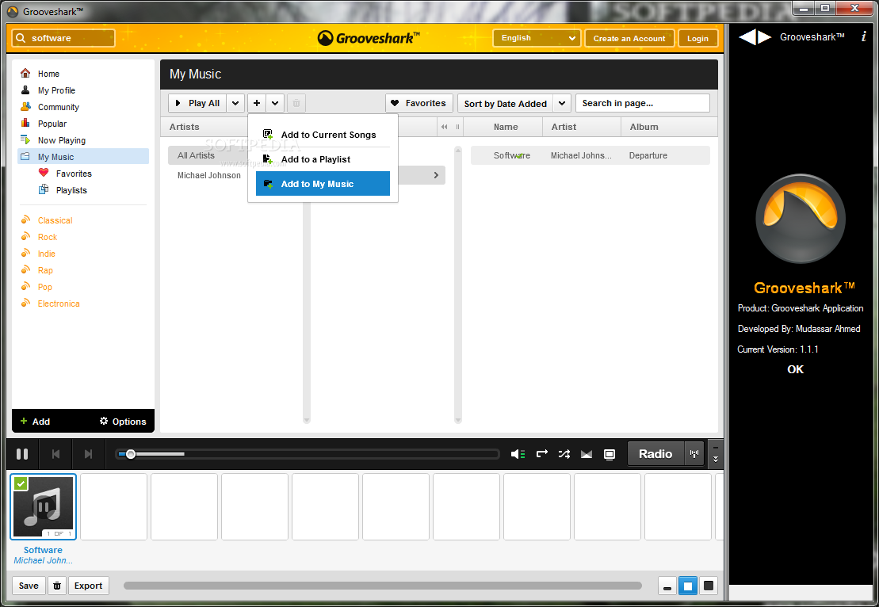Screen dimensions: 879x607
Task: Collapse columns with double-arrow icon
Action: tap(445, 127)
